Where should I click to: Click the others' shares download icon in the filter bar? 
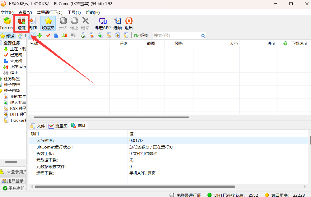click(100, 35)
